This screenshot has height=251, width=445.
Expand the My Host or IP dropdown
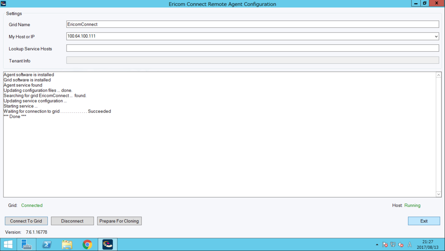tap(436, 36)
